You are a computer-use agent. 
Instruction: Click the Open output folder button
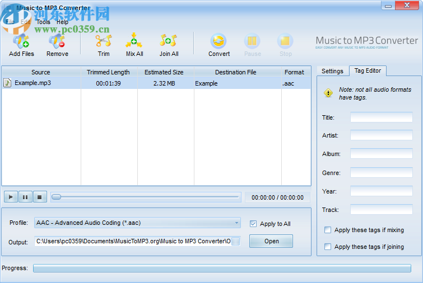pos(271,241)
